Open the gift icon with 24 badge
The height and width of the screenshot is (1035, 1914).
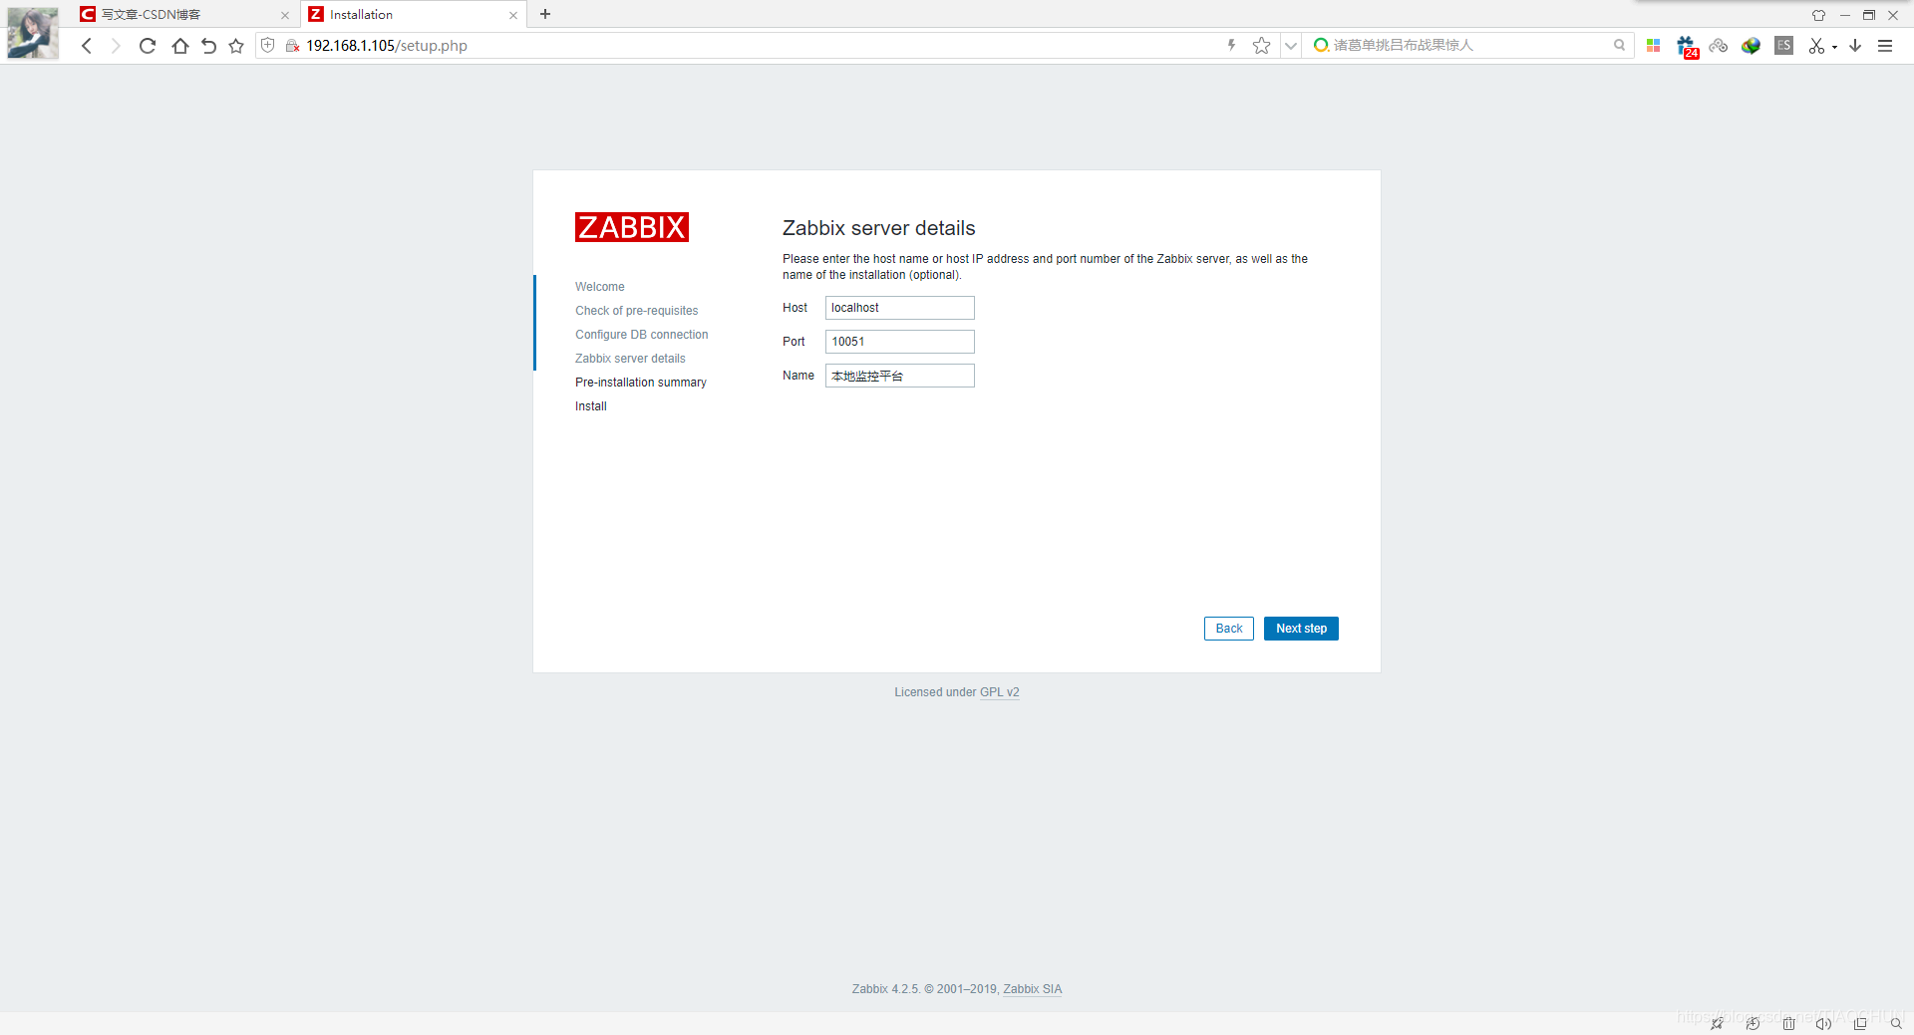(x=1687, y=47)
